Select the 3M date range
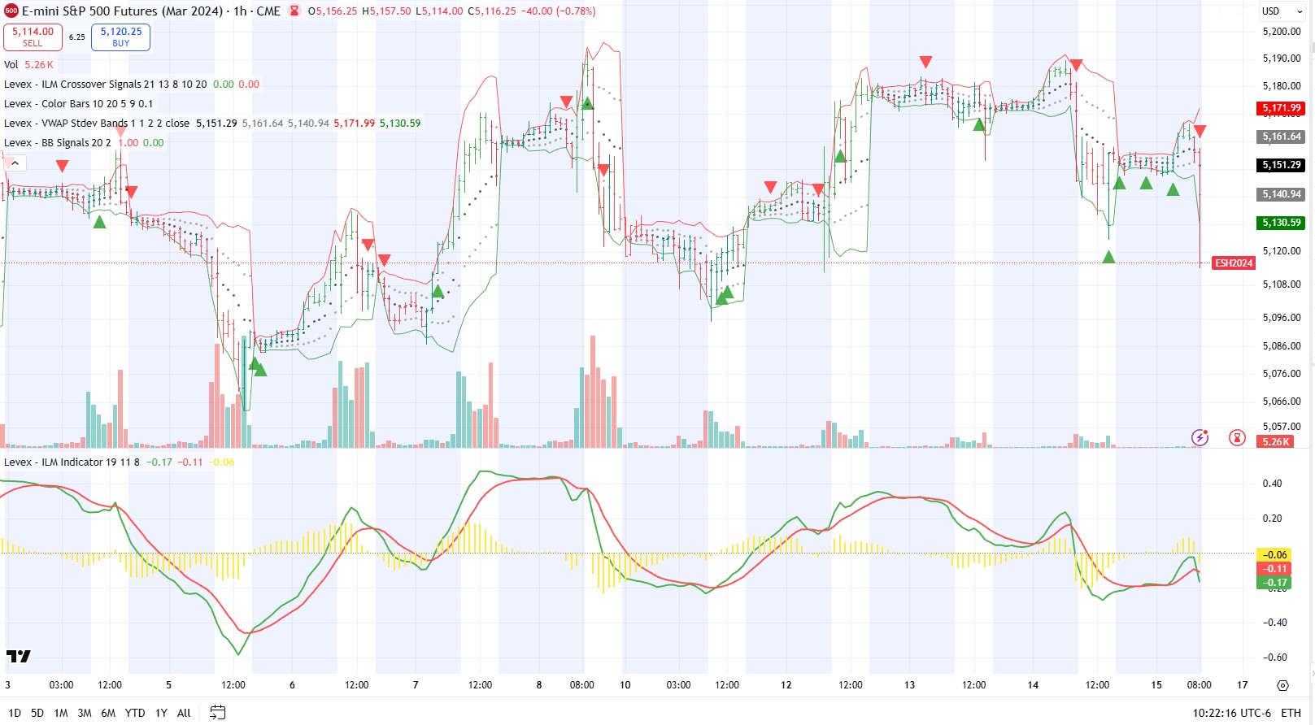This screenshot has width=1315, height=725. pyautogui.click(x=85, y=713)
